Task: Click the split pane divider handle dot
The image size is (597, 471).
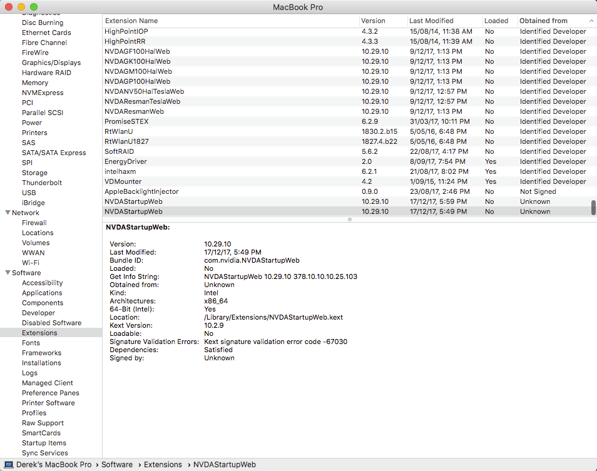Action: tap(350, 220)
